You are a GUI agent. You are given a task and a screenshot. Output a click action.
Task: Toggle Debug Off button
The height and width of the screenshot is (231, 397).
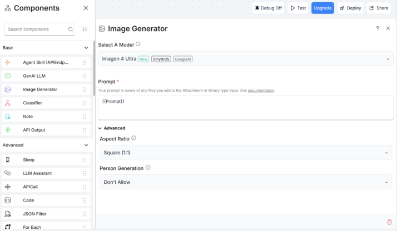pyautogui.click(x=268, y=8)
